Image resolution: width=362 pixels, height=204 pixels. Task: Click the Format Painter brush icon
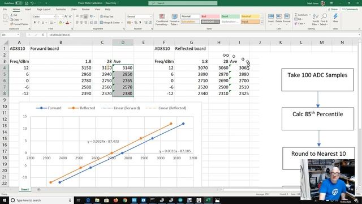11,24
